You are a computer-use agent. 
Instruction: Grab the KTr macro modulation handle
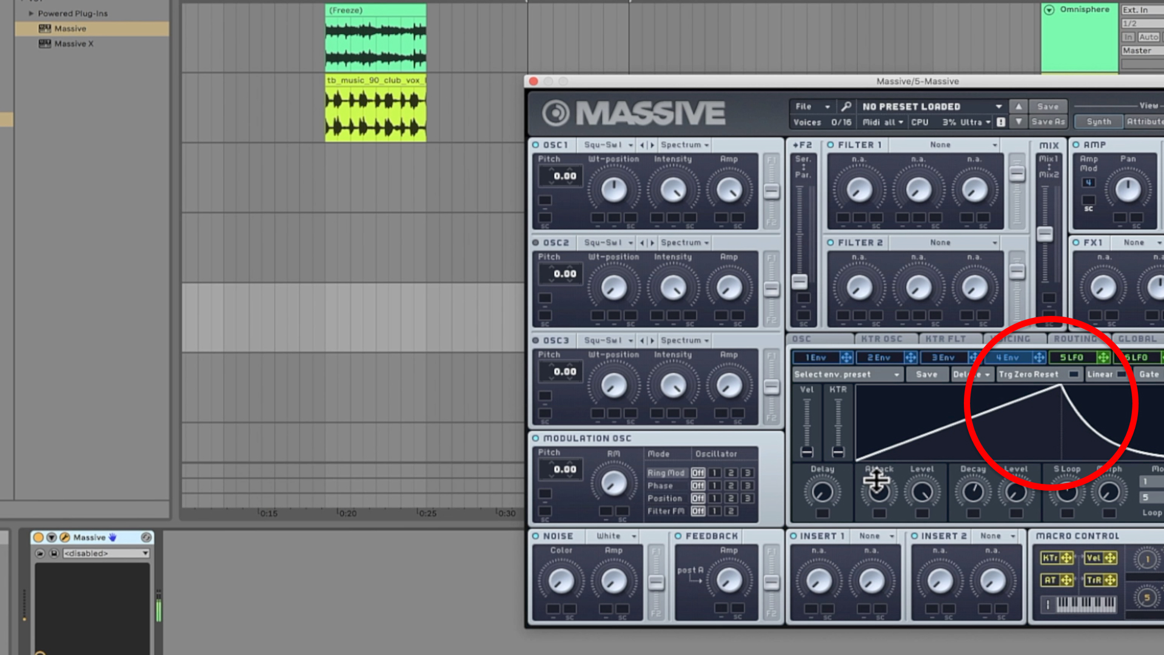tap(1066, 558)
